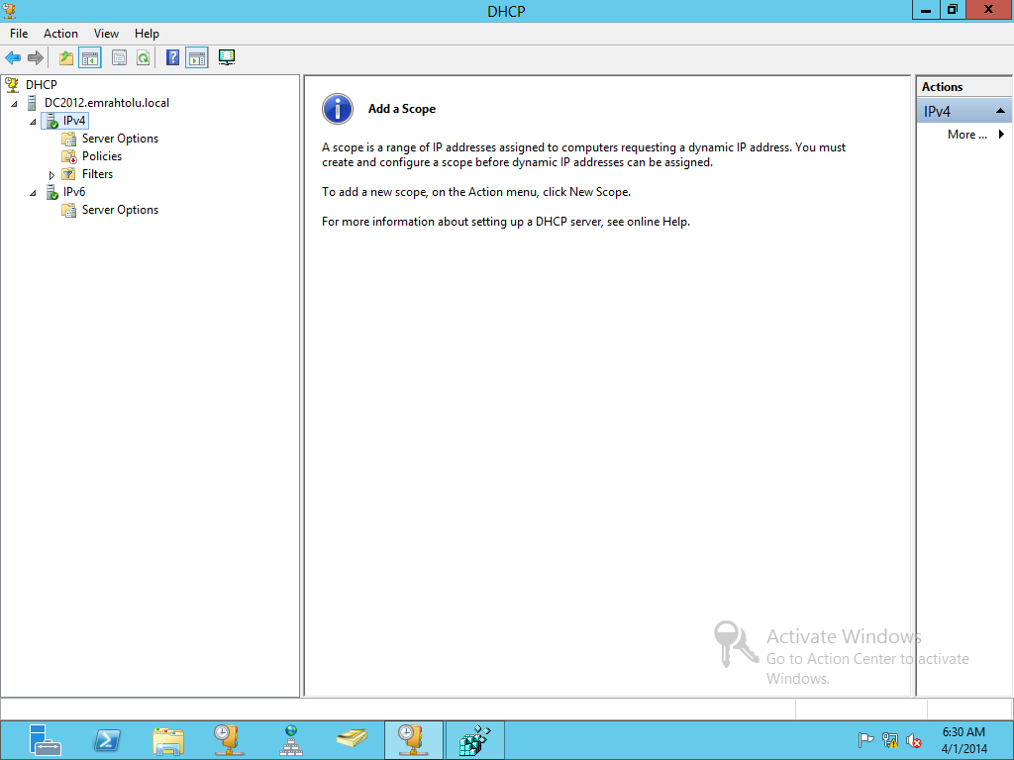
Task: Open the File menu
Action: click(x=19, y=34)
